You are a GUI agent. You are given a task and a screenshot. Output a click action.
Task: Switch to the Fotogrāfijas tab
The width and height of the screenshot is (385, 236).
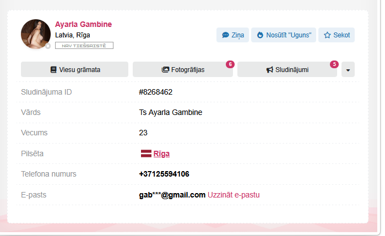click(183, 70)
